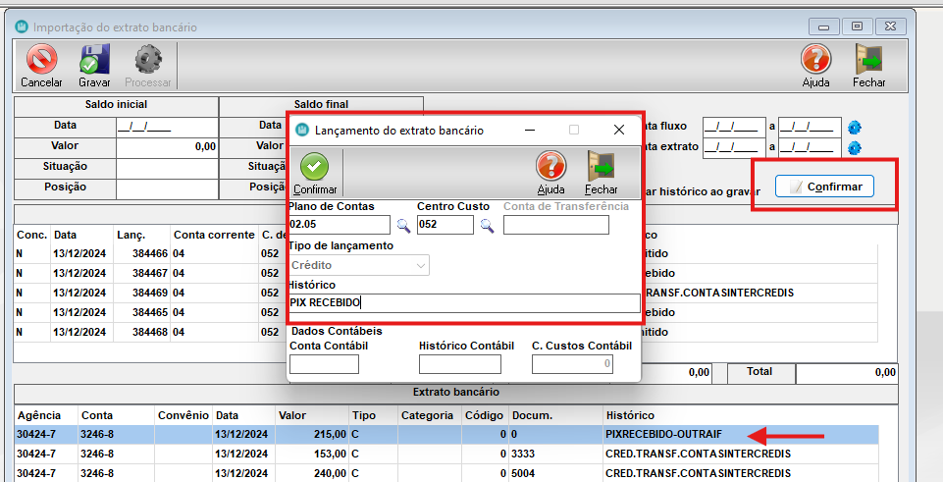The width and height of the screenshot is (943, 482).
Task: Click the Plano de Contas input field
Action: pos(340,225)
